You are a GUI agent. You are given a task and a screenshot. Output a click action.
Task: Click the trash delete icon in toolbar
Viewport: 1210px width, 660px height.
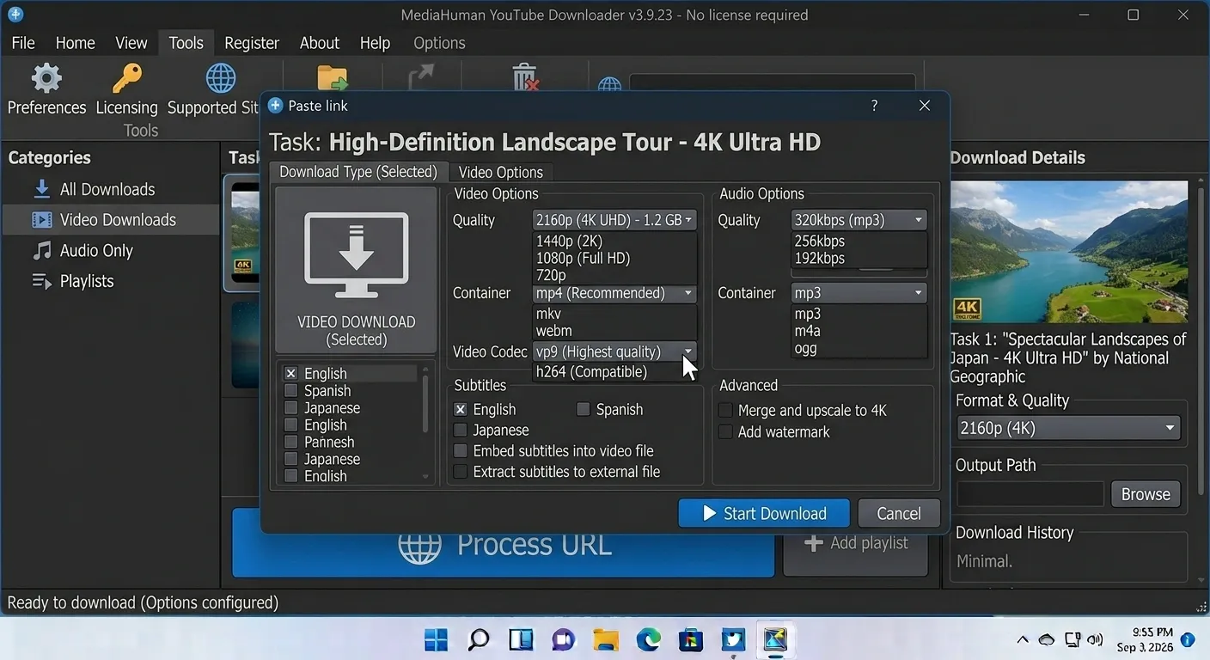coord(525,78)
